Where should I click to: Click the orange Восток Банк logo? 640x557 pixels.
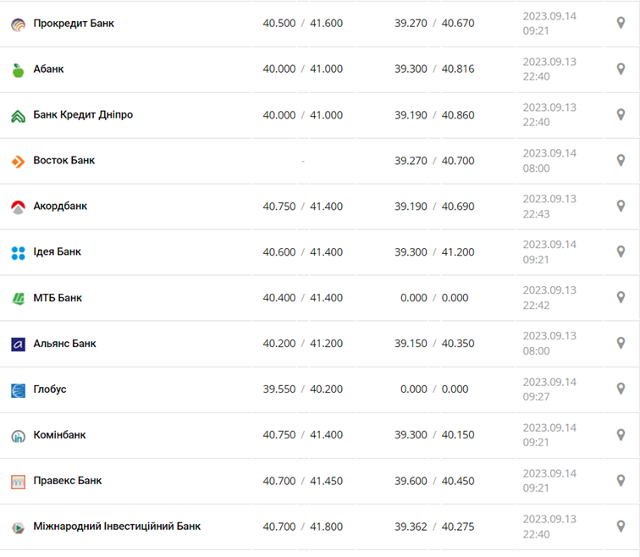point(18,161)
